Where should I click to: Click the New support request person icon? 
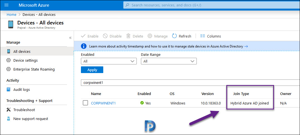point(8,119)
